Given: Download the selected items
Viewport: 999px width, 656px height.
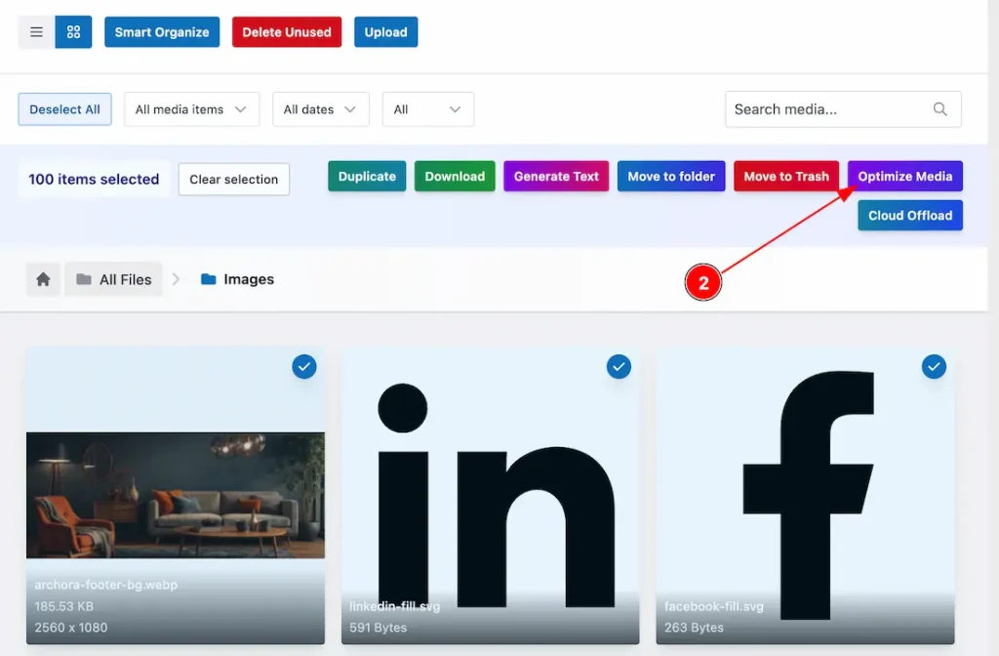Looking at the screenshot, I should [455, 176].
